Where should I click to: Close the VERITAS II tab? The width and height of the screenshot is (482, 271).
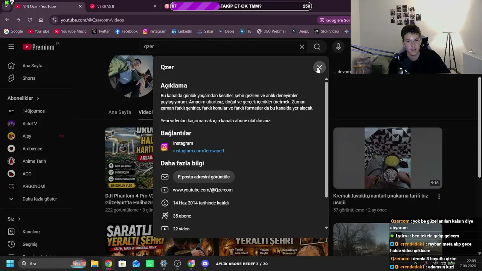point(155,6)
